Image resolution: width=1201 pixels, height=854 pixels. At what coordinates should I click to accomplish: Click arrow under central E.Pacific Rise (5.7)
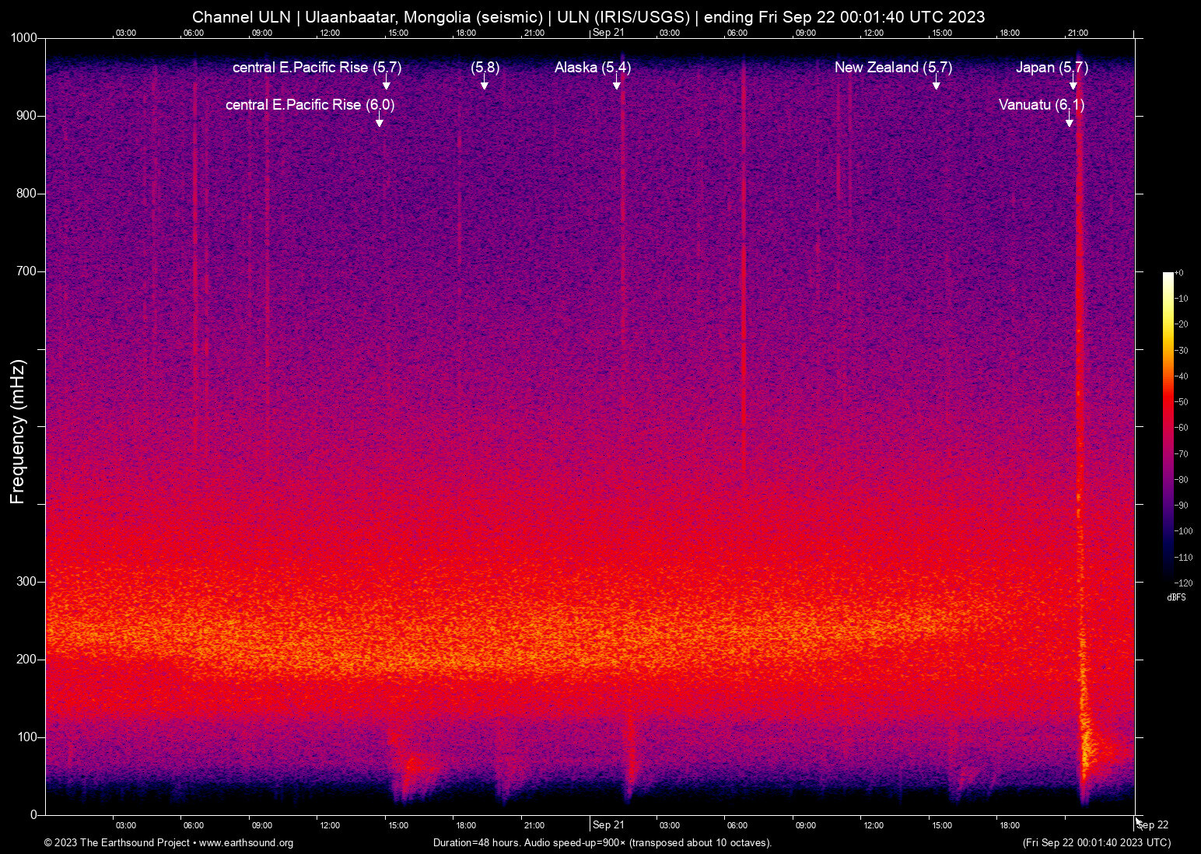386,84
